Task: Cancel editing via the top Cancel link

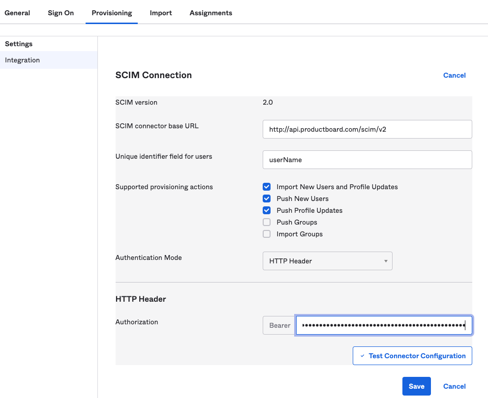Action: [x=454, y=75]
